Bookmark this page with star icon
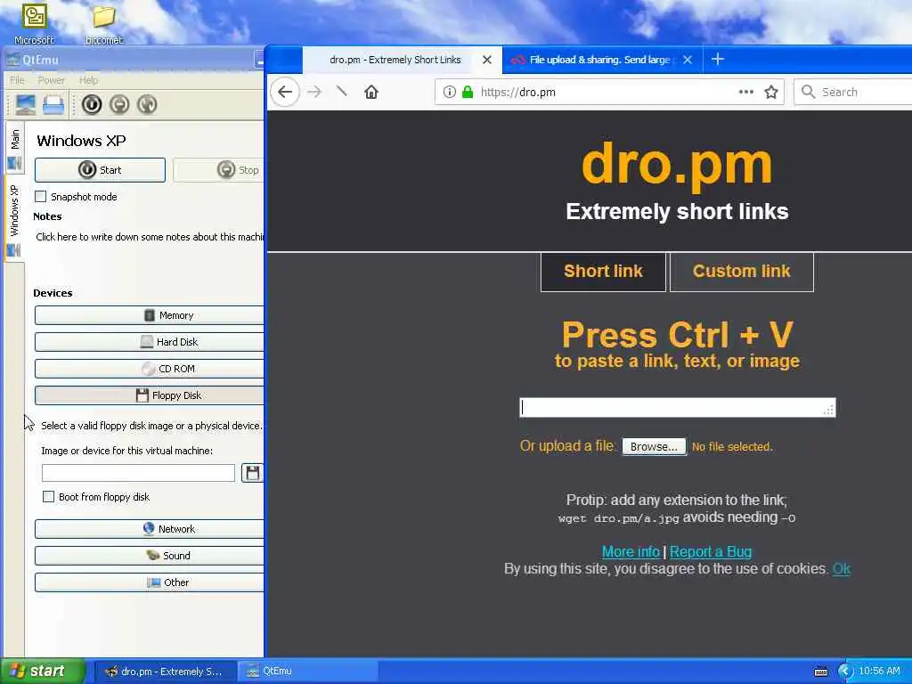This screenshot has width=912, height=684. [x=771, y=92]
